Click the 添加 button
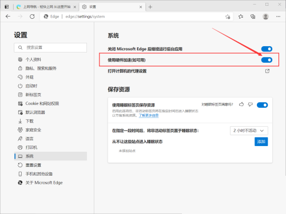The height and width of the screenshot is (214, 286). (261, 142)
